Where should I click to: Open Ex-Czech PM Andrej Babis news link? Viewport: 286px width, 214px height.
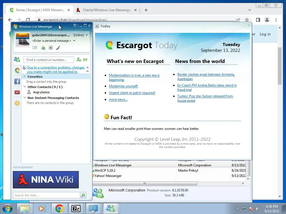pyautogui.click(x=207, y=87)
